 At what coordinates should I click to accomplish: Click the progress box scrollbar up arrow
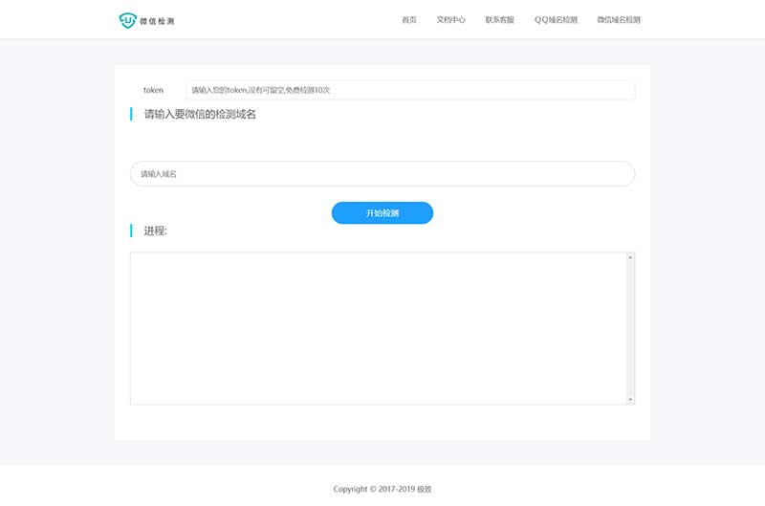click(x=630, y=257)
